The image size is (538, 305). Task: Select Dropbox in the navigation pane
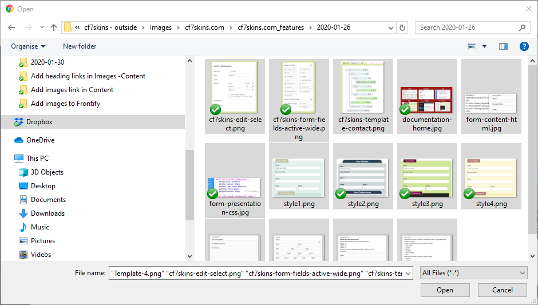coord(39,122)
